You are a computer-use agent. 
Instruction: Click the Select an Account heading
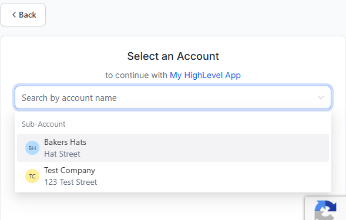pos(173,56)
